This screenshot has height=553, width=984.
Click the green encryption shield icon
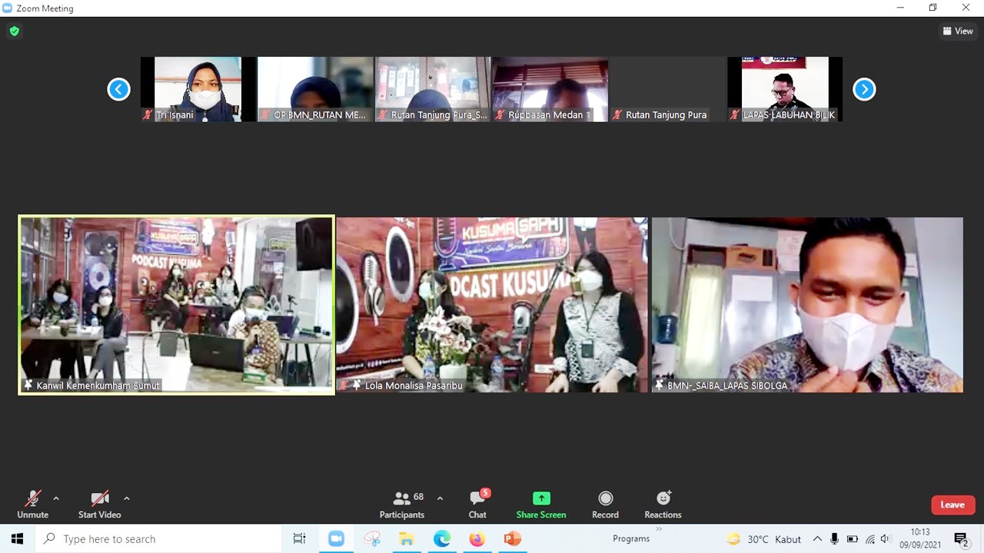point(14,31)
